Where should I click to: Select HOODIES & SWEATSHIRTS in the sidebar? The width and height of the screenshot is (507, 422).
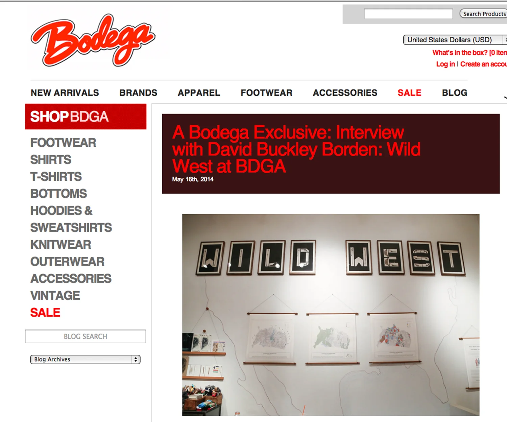[x=71, y=219]
